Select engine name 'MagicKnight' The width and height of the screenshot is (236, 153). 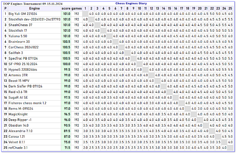pyautogui.click(x=18, y=114)
